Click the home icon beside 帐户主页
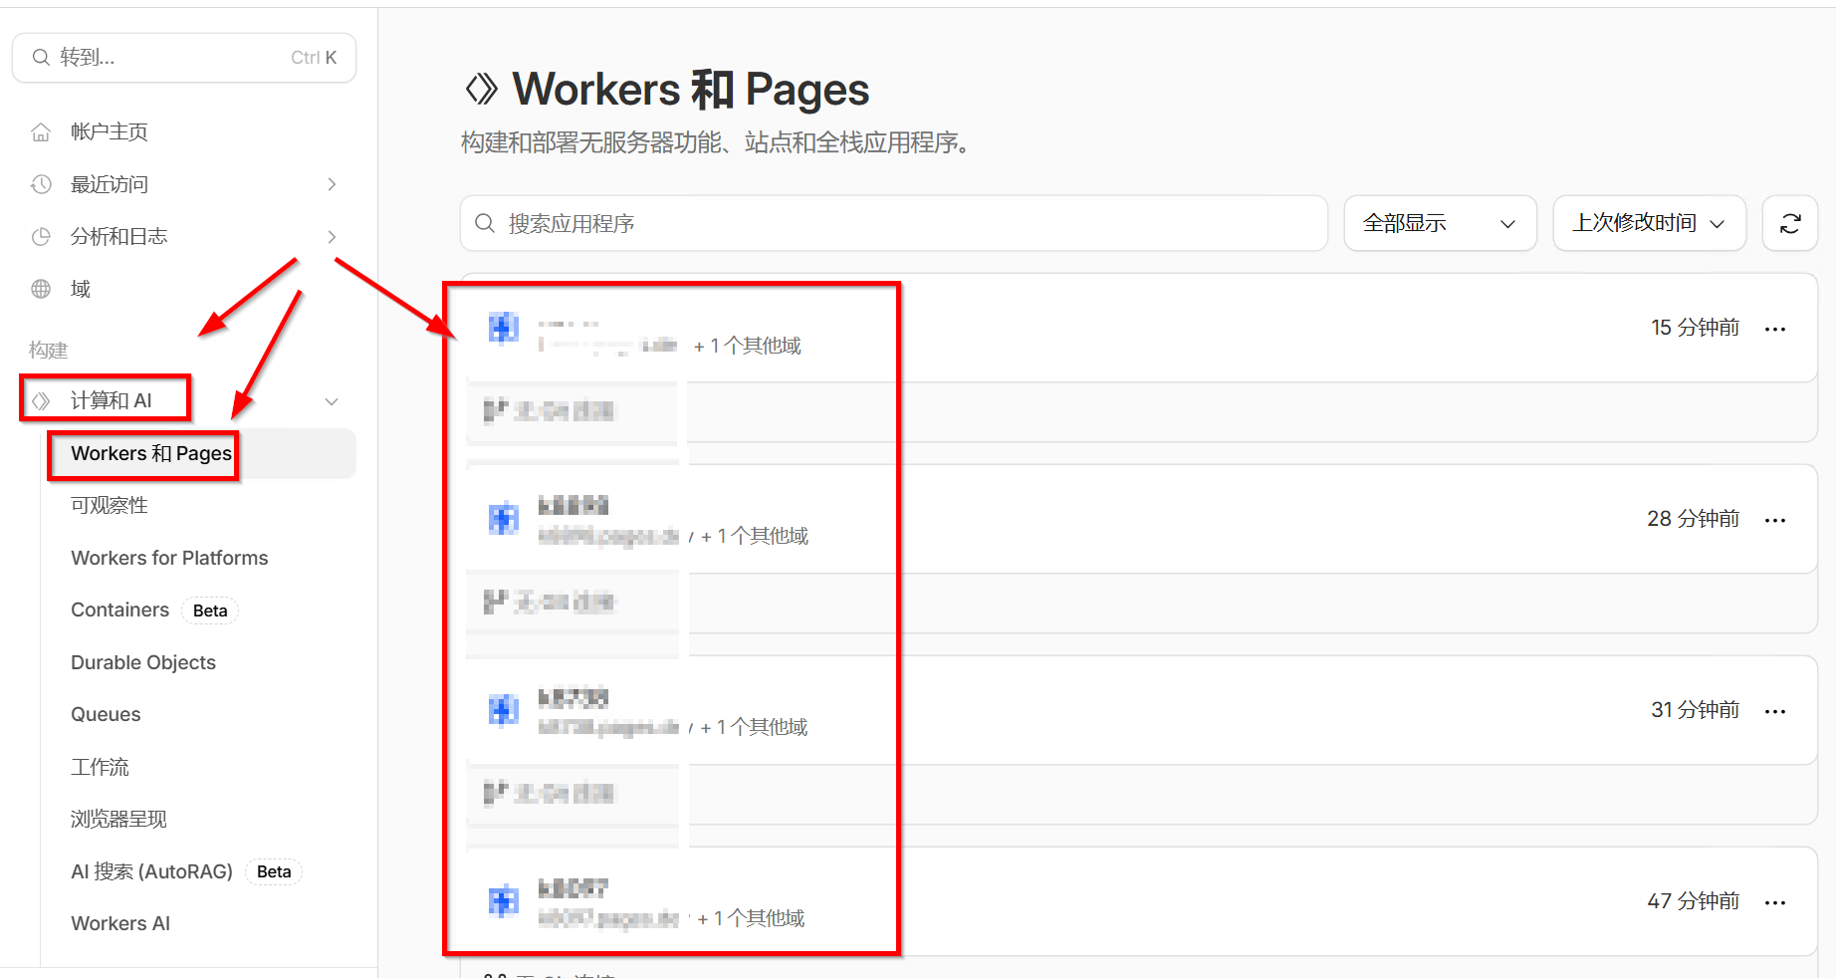Image resolution: width=1836 pixels, height=978 pixels. (x=41, y=131)
